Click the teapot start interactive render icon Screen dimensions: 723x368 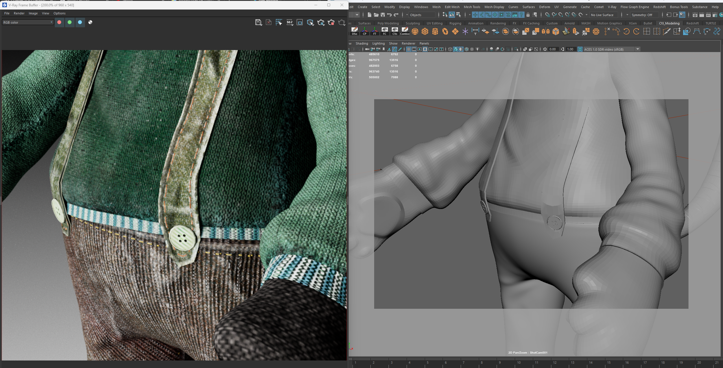(321, 22)
